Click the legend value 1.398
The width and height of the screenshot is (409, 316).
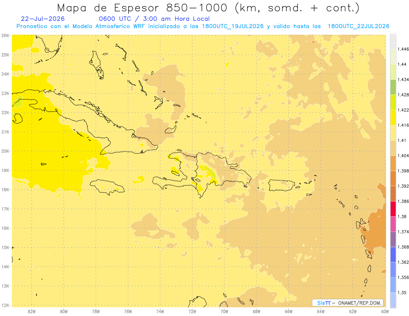[x=403, y=171]
